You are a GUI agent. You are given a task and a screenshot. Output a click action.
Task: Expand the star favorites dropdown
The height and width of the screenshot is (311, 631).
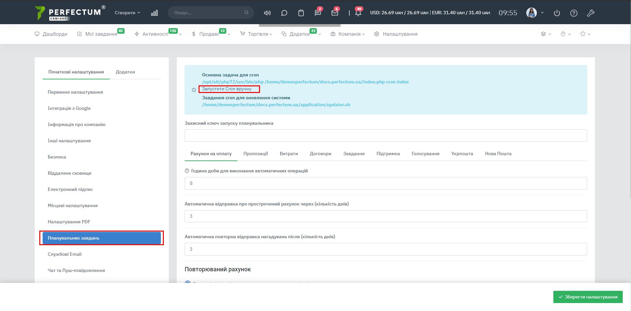click(x=585, y=34)
